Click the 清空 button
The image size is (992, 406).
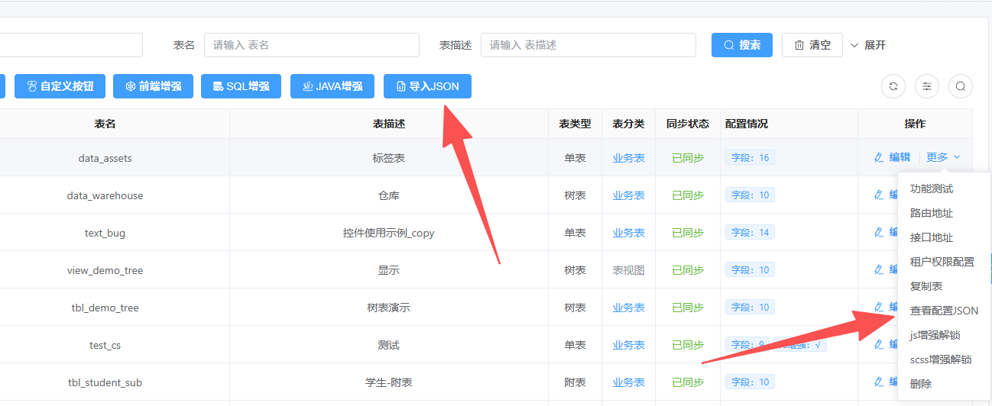pos(812,45)
